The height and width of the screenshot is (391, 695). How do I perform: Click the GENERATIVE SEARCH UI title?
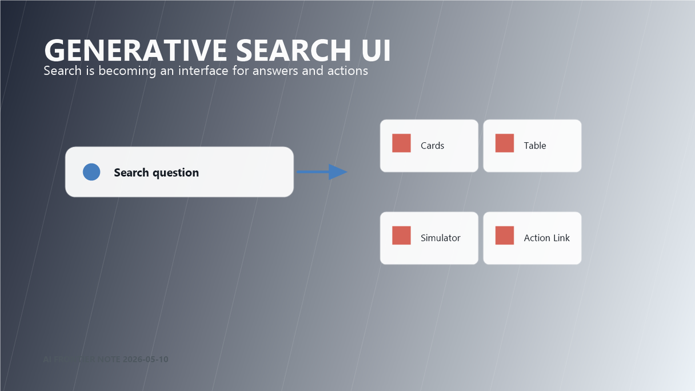pos(218,50)
